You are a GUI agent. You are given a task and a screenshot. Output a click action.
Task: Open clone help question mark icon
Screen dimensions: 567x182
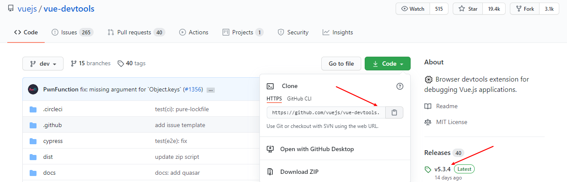(x=400, y=86)
